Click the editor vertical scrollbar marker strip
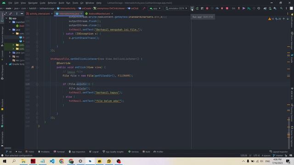This screenshot has width=294, height=165. [289, 82]
